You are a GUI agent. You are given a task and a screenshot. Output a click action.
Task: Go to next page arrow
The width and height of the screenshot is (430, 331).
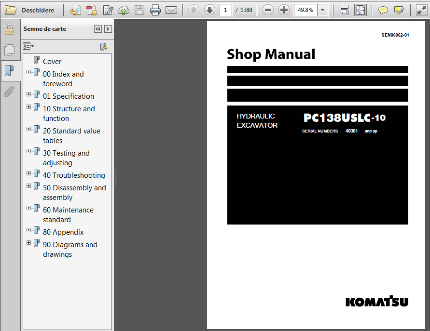(210, 10)
